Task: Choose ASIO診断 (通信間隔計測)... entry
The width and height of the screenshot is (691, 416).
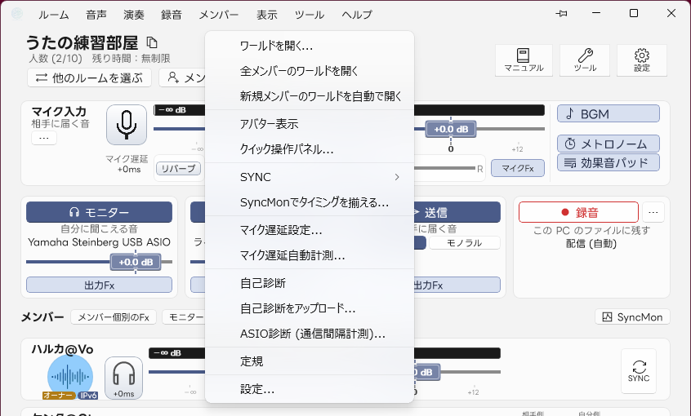Action: pos(310,334)
